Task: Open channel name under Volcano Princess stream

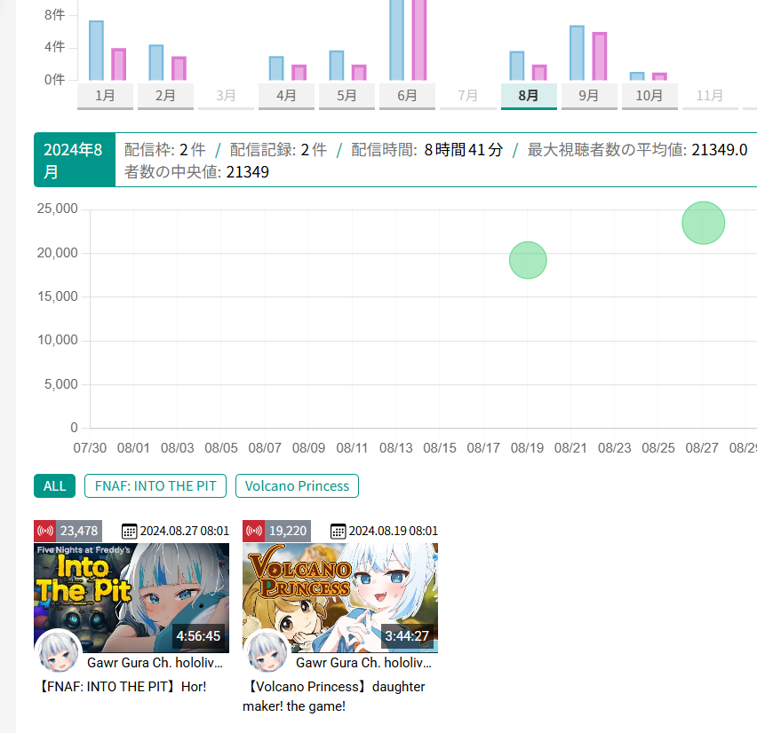Action: pyautogui.click(x=363, y=663)
